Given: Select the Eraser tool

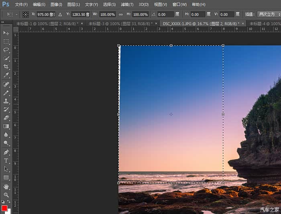Looking at the screenshot, I should [x=6, y=118].
